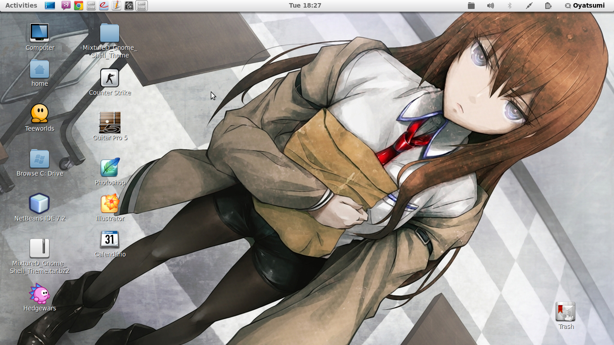
Task: Click the 'Computer' label text
Action: [x=40, y=48]
